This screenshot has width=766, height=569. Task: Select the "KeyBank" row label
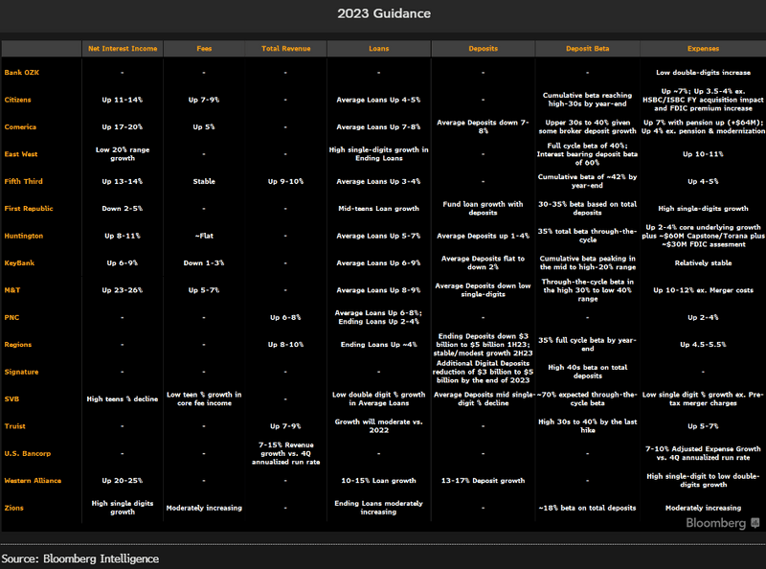(19, 263)
